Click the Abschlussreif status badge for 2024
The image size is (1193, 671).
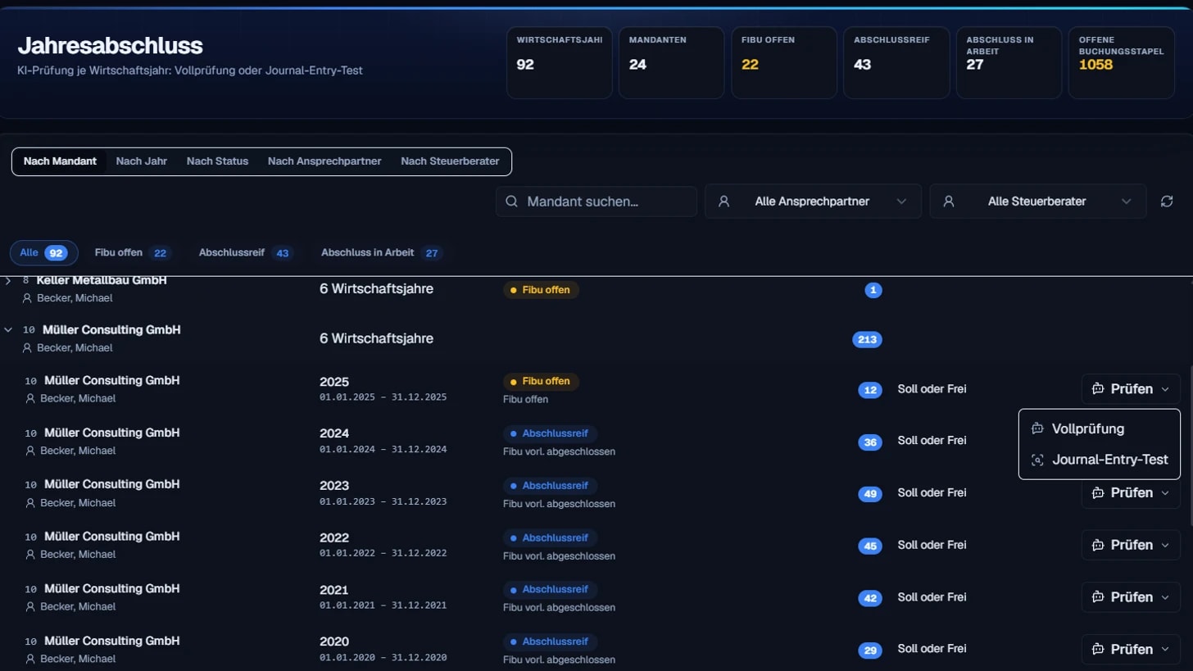click(x=550, y=433)
